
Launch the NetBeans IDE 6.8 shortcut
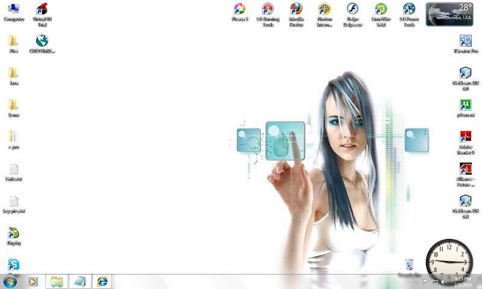coord(466,207)
